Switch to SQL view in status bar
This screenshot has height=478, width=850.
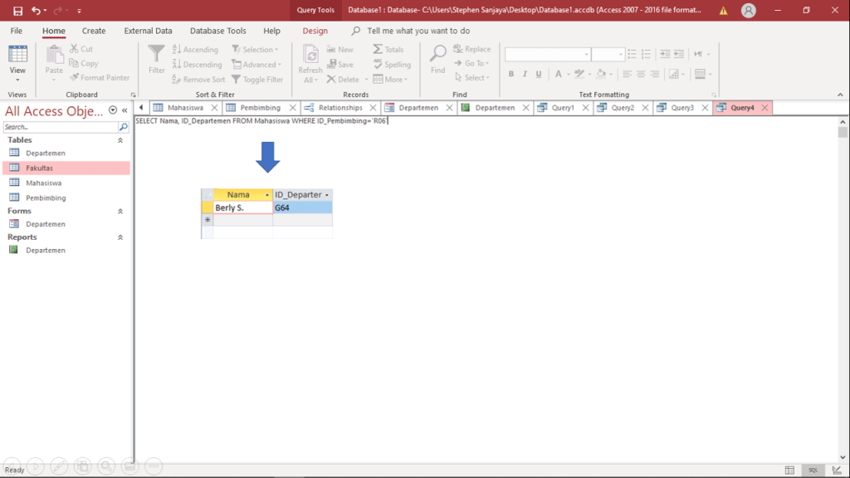click(814, 470)
